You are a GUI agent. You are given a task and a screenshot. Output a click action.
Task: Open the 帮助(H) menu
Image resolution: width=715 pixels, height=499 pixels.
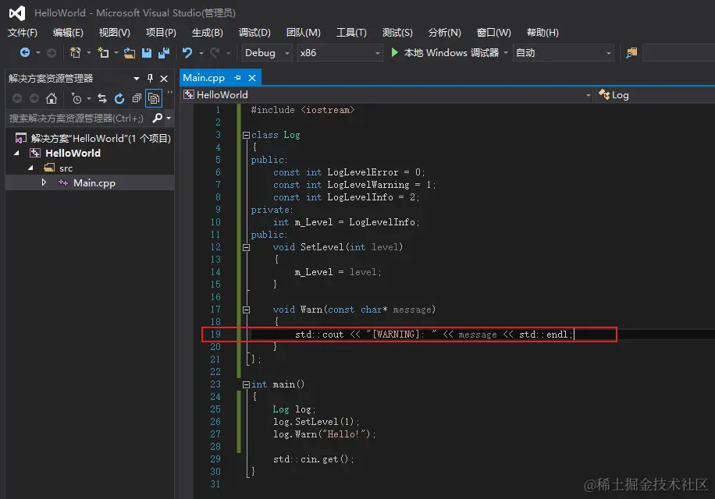[542, 32]
